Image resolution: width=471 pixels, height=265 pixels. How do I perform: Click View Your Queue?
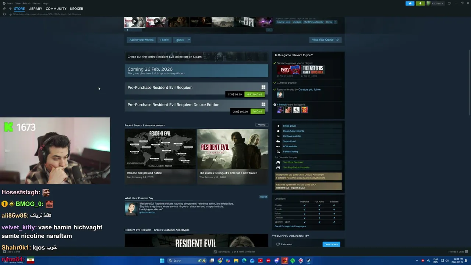pyautogui.click(x=325, y=40)
